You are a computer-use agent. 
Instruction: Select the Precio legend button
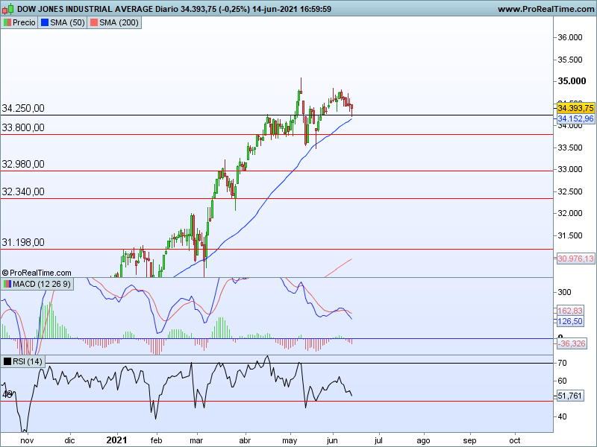point(19,22)
